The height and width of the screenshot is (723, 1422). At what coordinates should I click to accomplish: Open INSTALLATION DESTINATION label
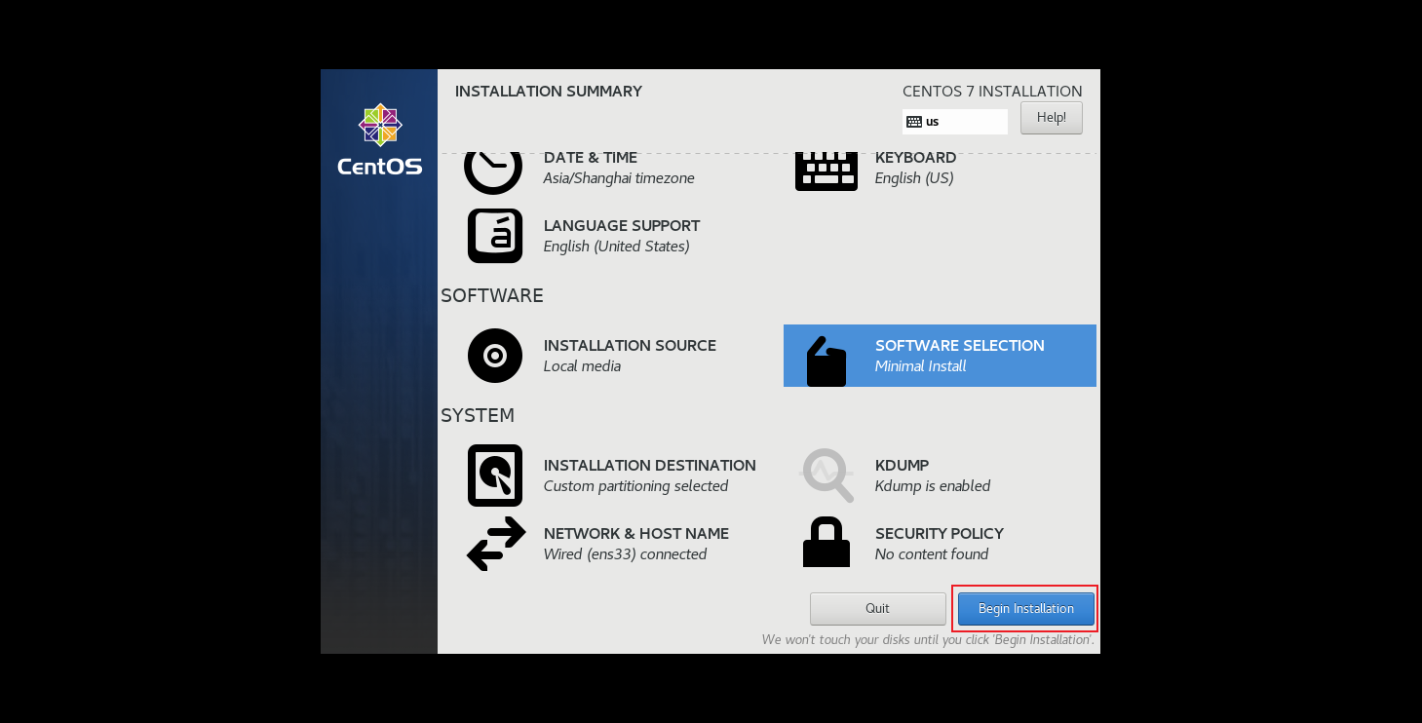650,466
